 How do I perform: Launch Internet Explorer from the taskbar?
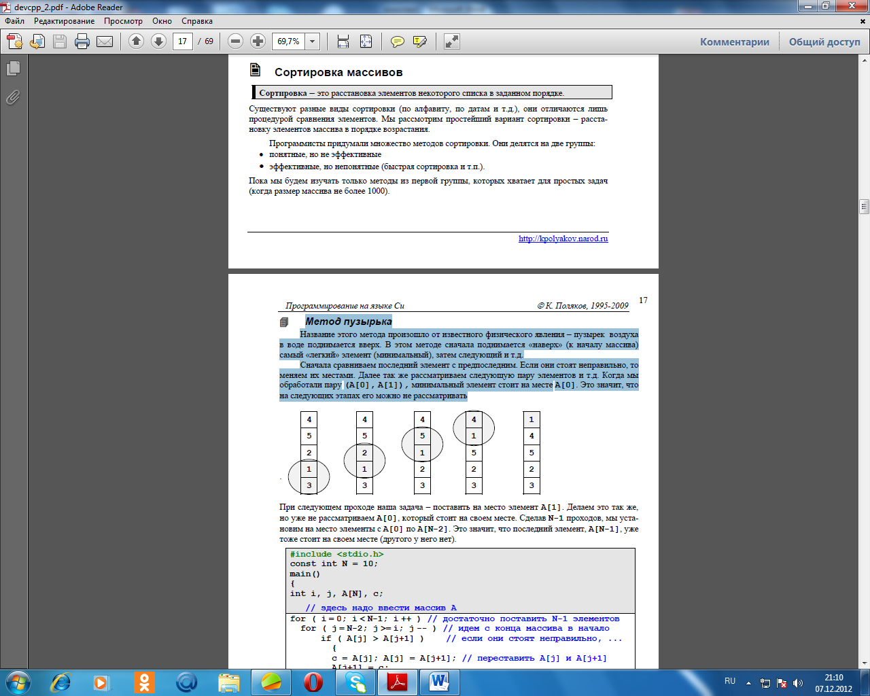pos(61,682)
